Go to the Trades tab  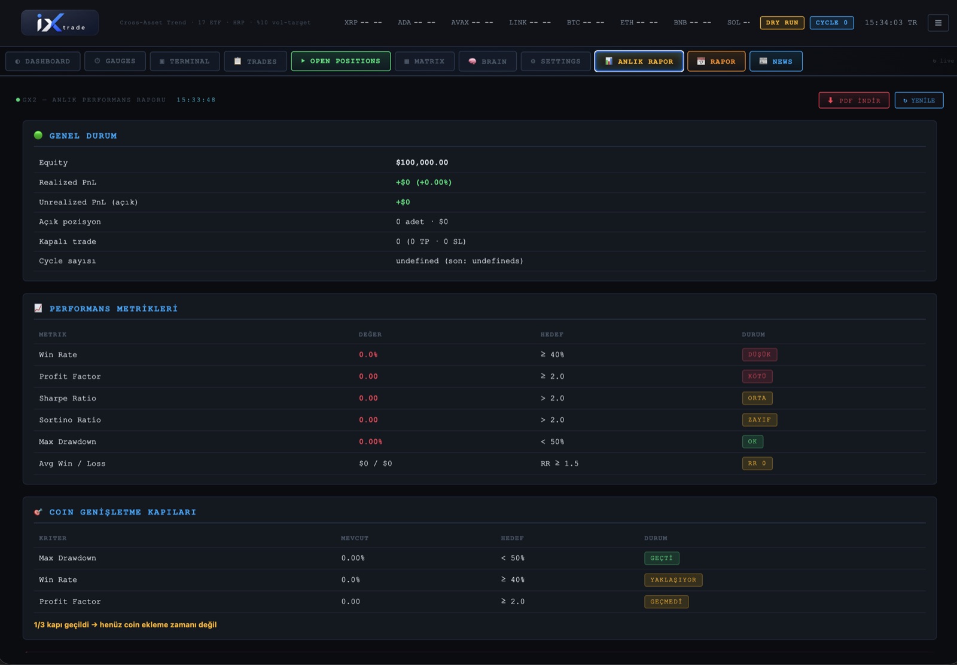pyautogui.click(x=255, y=61)
